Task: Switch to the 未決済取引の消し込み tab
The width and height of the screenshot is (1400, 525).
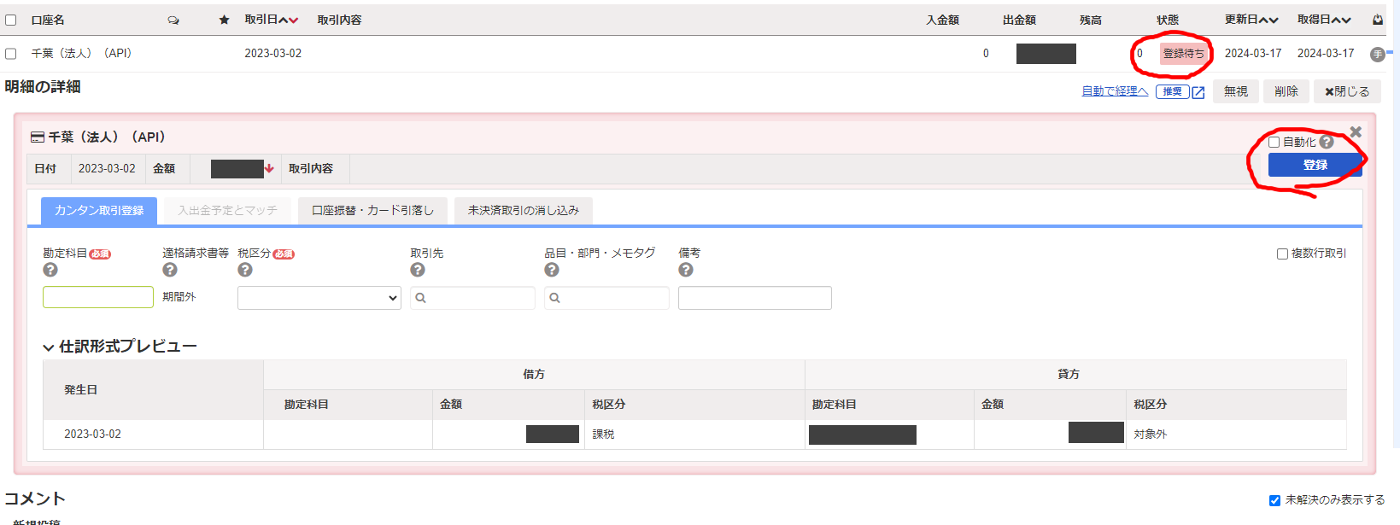Action: point(524,211)
